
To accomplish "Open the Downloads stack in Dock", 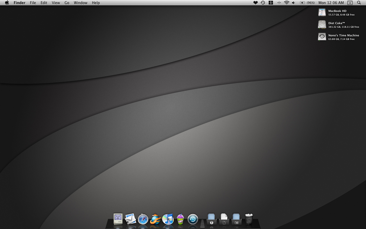I will [211, 219].
